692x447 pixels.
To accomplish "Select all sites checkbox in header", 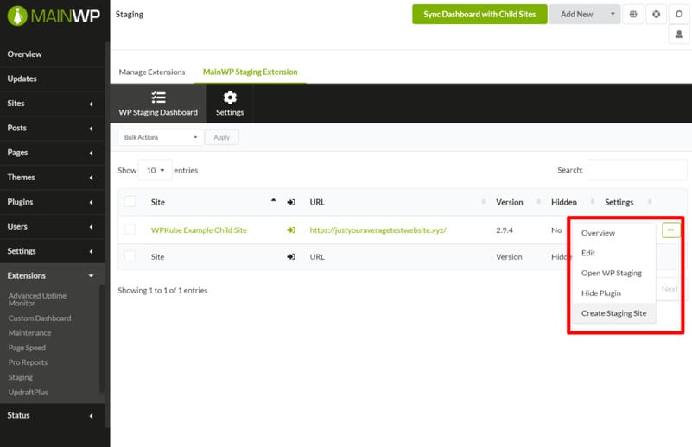I will point(130,201).
